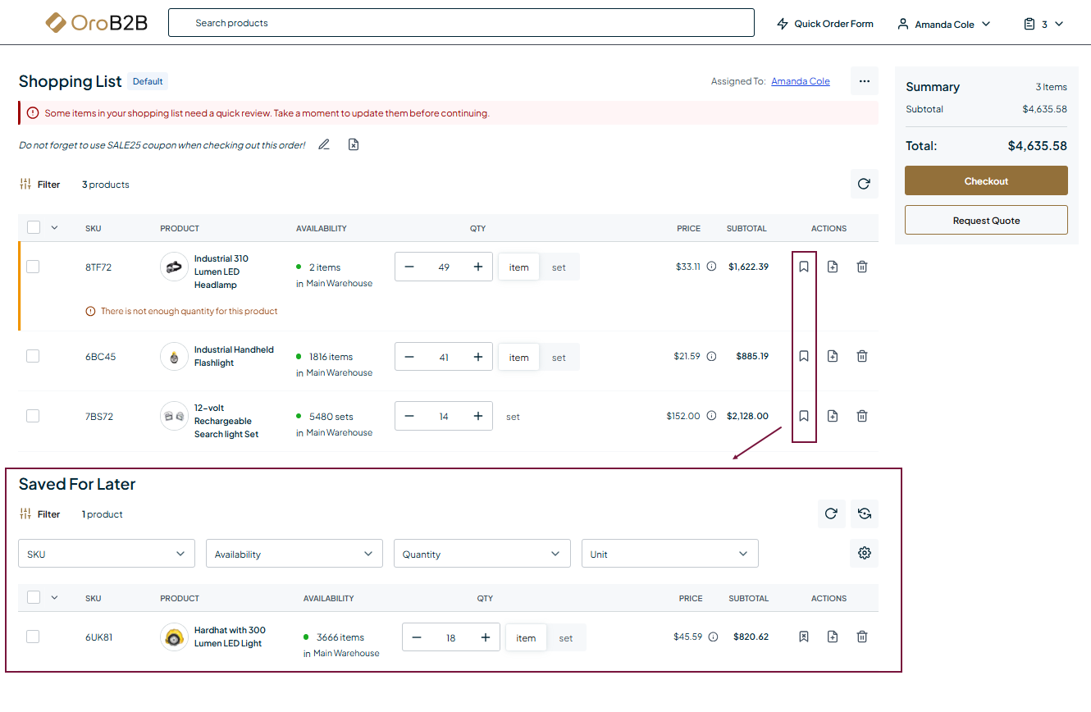The height and width of the screenshot is (712, 1091).
Task: Save Industrial 310 Headlamp for later bookmark icon
Action: click(x=804, y=267)
